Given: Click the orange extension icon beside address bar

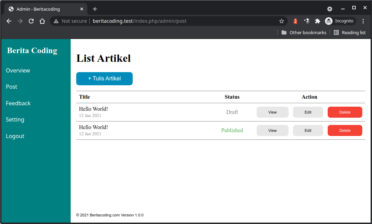Looking at the screenshot, I should tap(295, 21).
